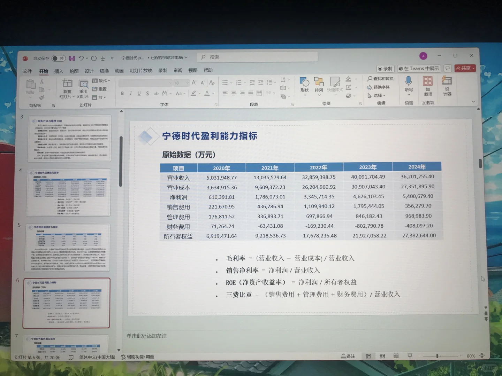
Task: Save the presentation with the floppy icon
Action: point(72,58)
